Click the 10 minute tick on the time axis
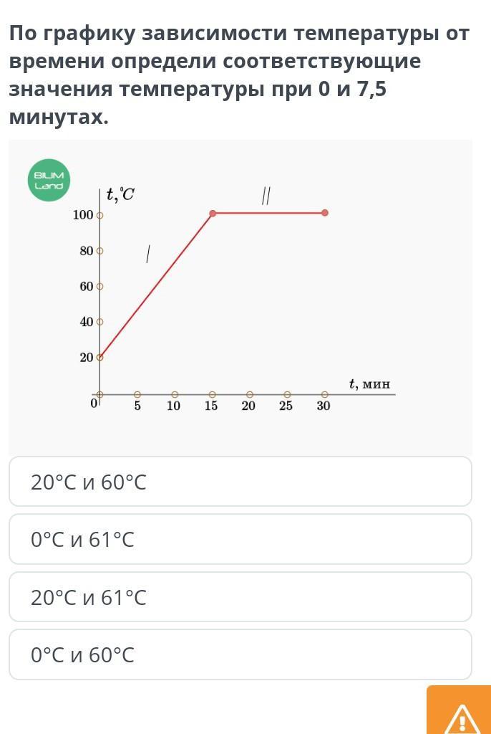 (175, 395)
